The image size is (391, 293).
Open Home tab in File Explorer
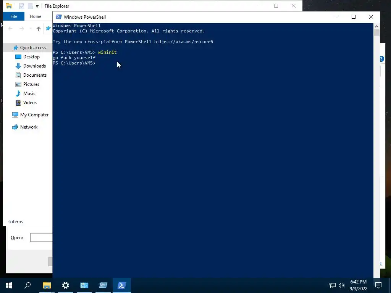pos(36,16)
